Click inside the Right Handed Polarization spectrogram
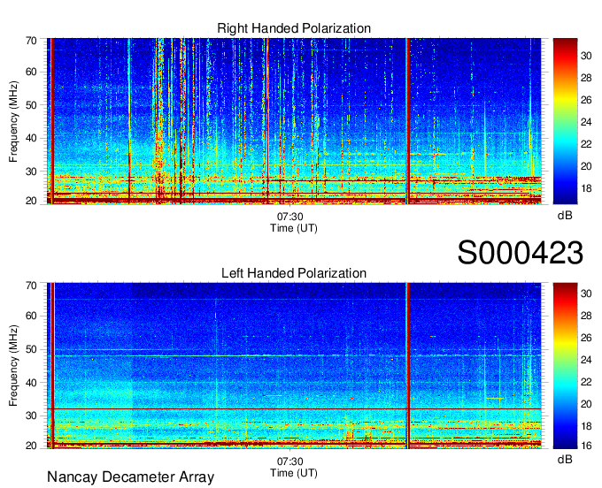 click(x=294, y=121)
